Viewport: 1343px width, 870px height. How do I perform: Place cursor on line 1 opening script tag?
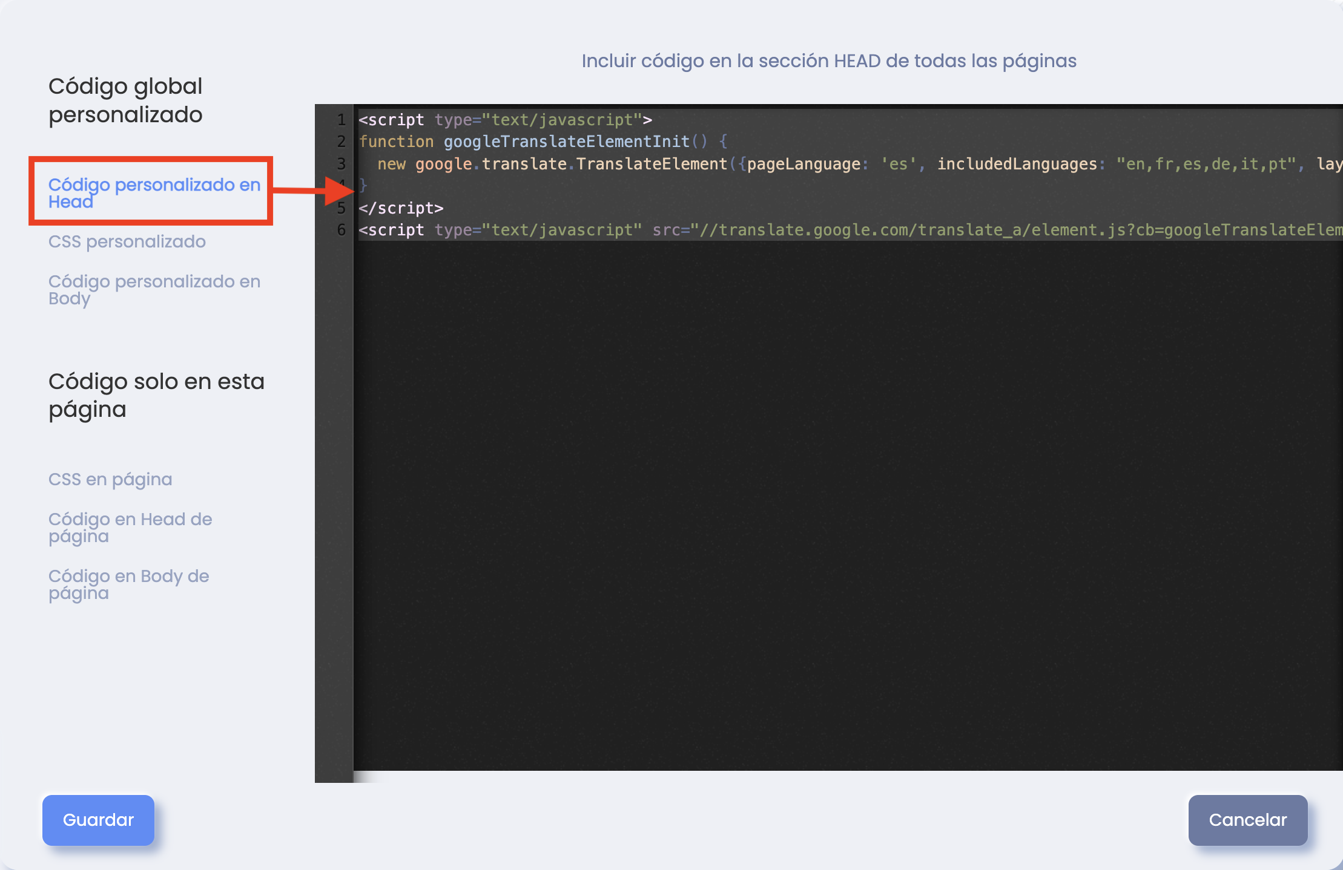point(505,120)
